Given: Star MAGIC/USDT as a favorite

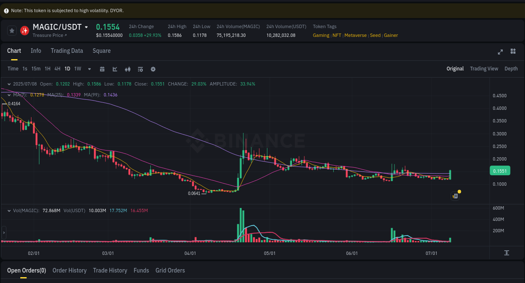Looking at the screenshot, I should click(12, 30).
